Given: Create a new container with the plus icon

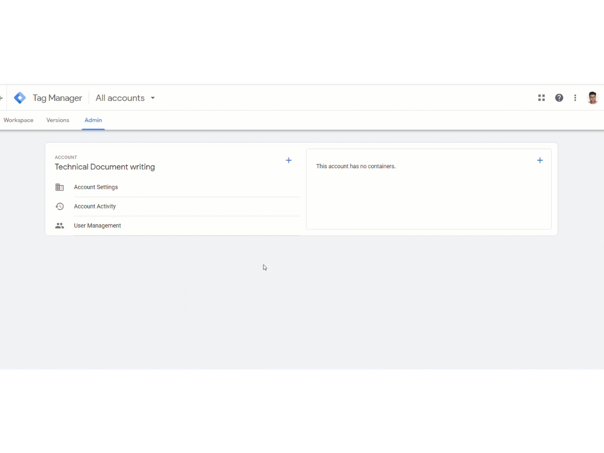Looking at the screenshot, I should 540,160.
